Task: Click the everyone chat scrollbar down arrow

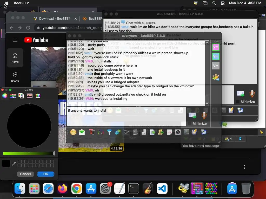Action: (x=207, y=104)
